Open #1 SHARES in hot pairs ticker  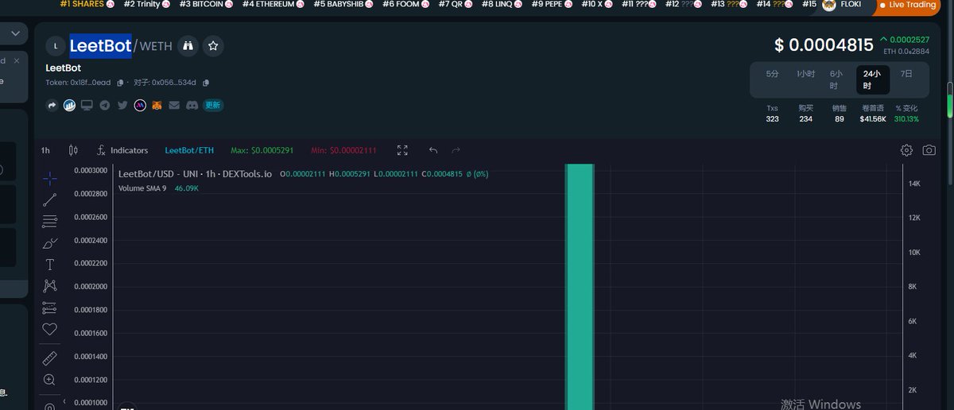pyautogui.click(x=87, y=4)
